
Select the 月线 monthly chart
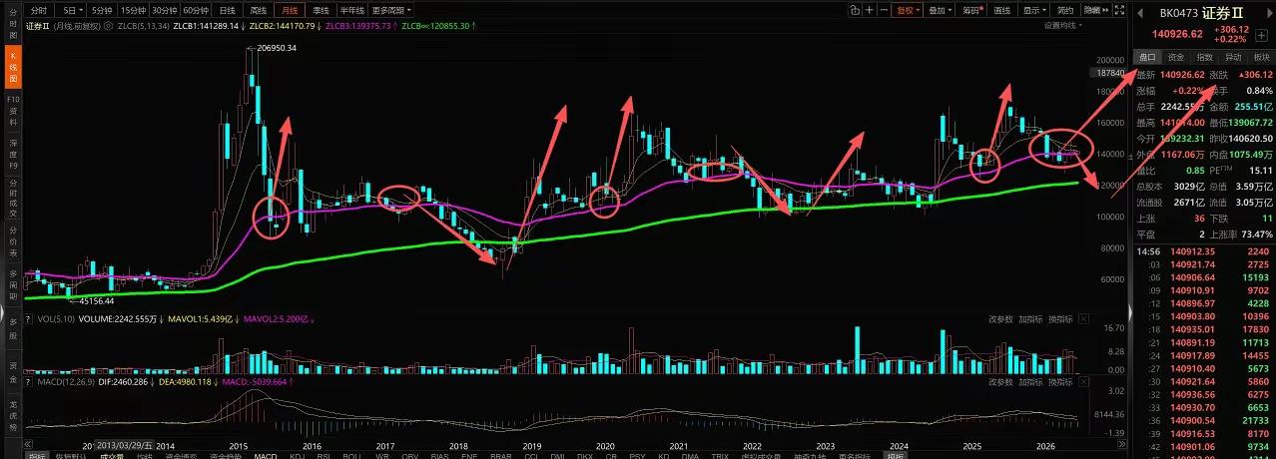(291, 9)
